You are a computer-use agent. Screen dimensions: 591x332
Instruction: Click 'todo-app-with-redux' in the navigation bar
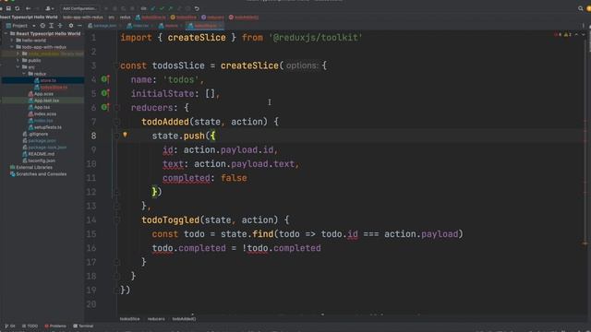(x=83, y=18)
